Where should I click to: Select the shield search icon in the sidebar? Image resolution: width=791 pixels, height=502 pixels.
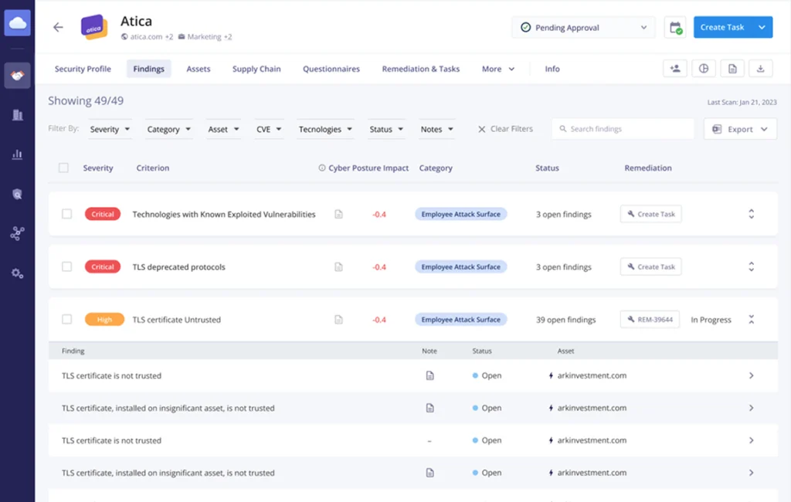(x=17, y=194)
